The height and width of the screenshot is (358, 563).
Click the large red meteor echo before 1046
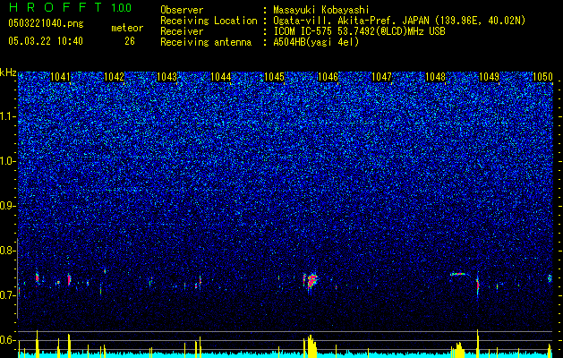[x=311, y=282]
